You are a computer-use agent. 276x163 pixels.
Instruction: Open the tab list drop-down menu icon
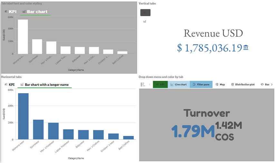coord(143,84)
